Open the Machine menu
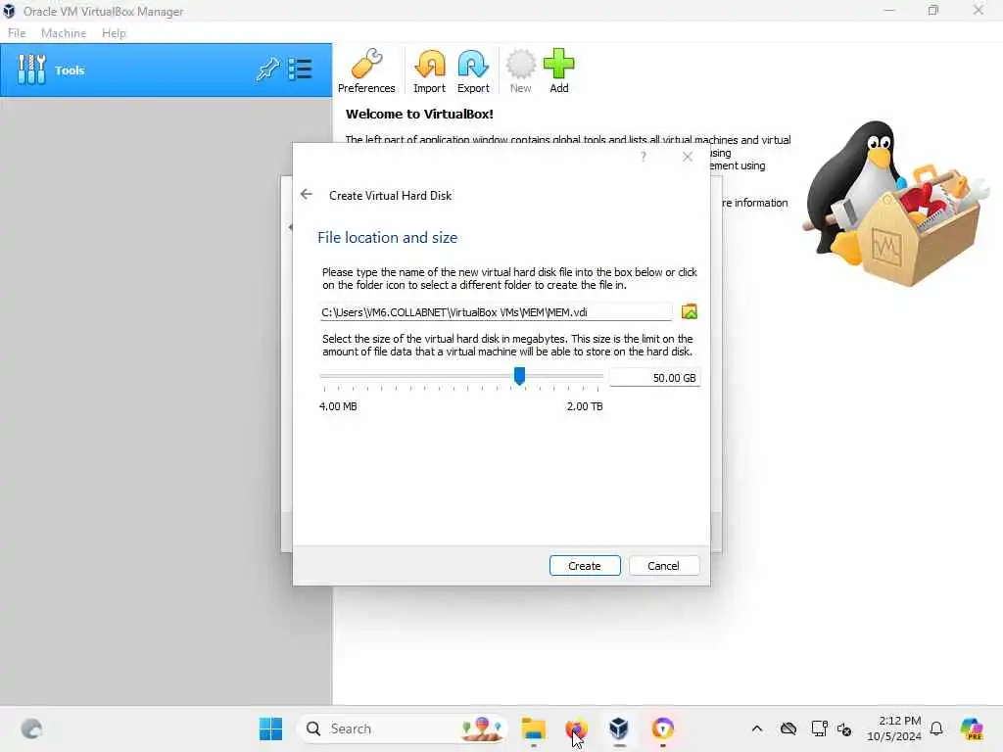 [x=64, y=33]
